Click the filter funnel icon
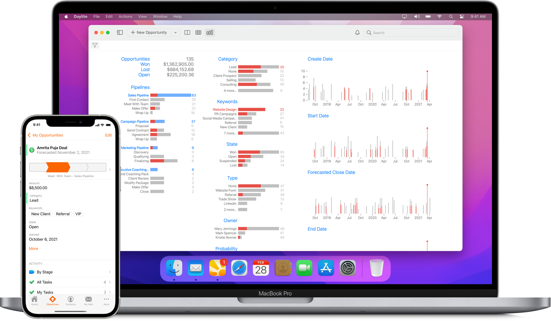The width and height of the screenshot is (551, 321). pyautogui.click(x=95, y=45)
